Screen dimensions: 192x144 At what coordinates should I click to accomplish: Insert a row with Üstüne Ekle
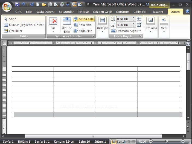[x=67, y=25]
